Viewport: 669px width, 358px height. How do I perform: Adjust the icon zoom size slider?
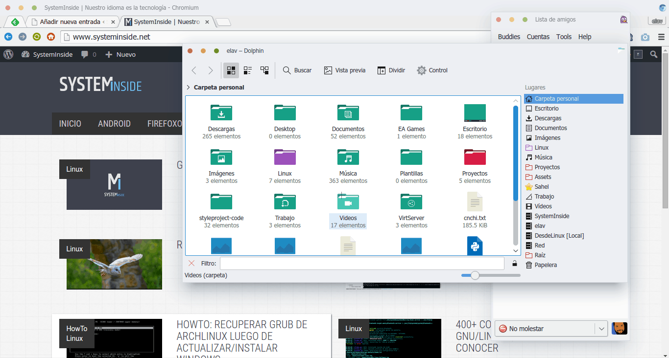(x=475, y=275)
